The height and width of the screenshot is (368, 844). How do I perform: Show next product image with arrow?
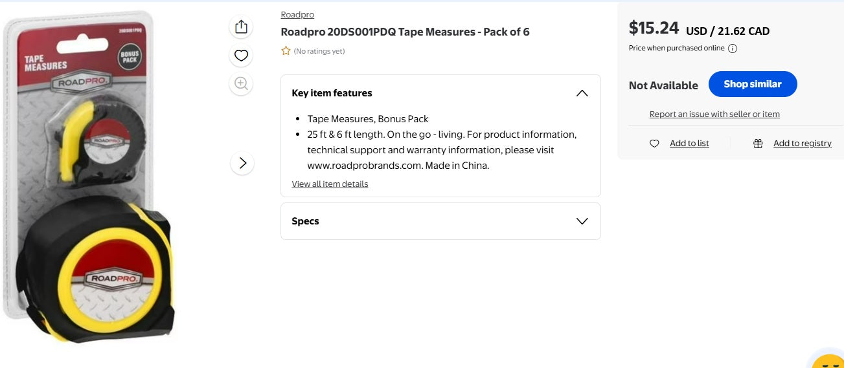[x=242, y=163]
